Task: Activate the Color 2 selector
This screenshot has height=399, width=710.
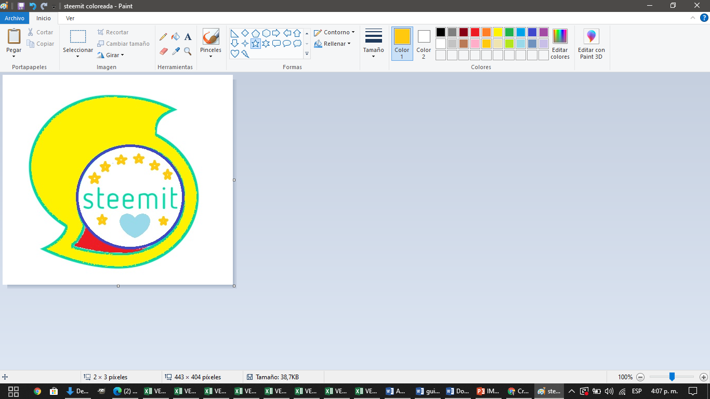Action: [424, 44]
